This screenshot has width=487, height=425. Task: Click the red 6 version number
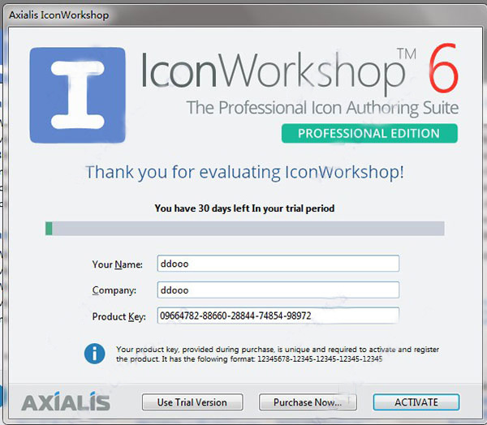pos(443,67)
